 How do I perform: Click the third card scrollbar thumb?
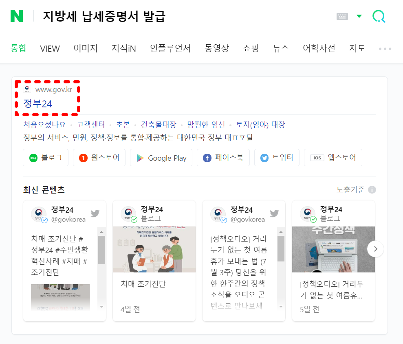(x=281, y=248)
